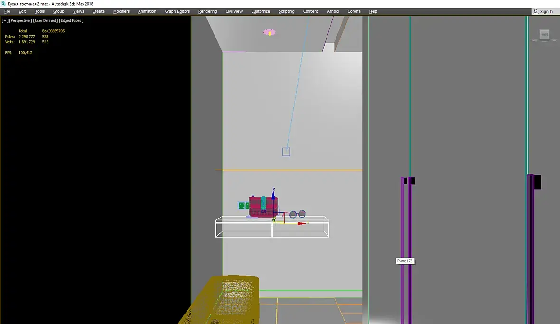Screen dimensions: 560x324
Task: Select the square light target helper
Action: (286, 152)
